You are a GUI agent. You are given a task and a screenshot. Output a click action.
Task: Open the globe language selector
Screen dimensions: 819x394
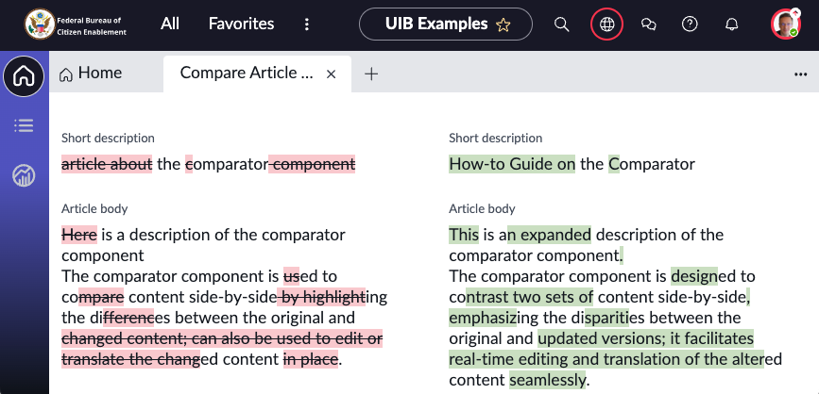pos(607,24)
